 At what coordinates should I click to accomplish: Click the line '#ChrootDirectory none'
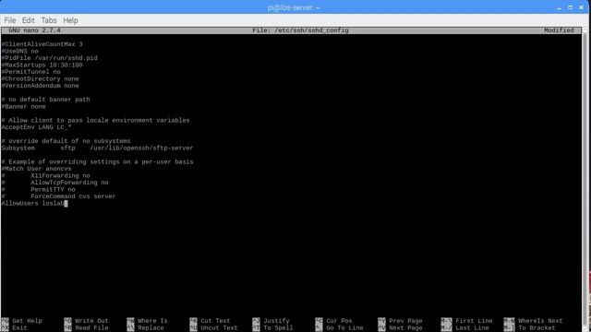(41, 78)
